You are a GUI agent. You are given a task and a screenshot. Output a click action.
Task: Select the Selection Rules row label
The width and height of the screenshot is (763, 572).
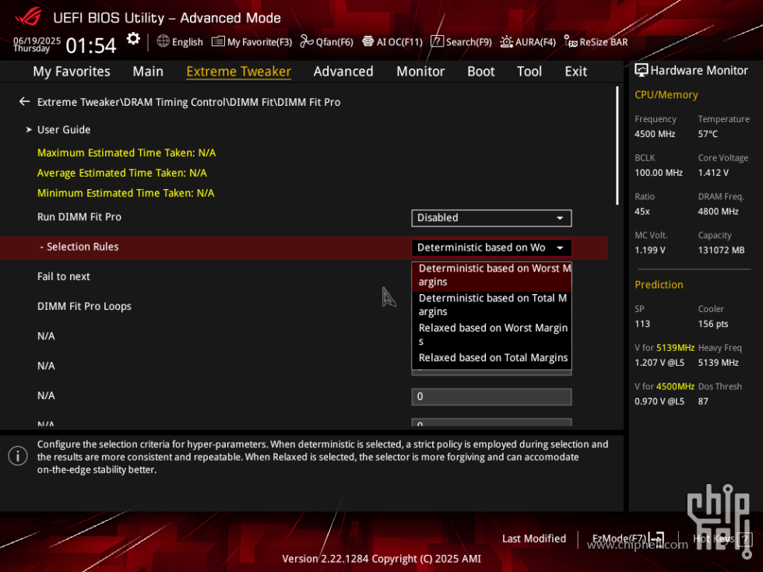click(79, 247)
